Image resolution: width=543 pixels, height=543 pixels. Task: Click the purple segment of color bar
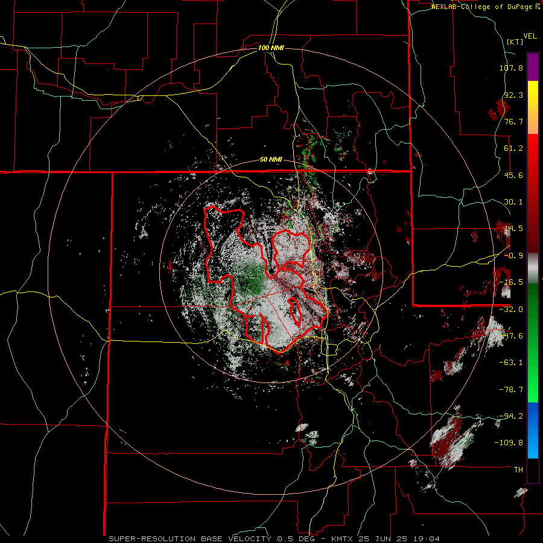click(533, 67)
